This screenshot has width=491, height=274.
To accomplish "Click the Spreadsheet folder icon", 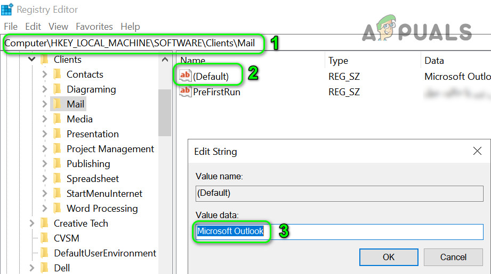I will [x=58, y=179].
